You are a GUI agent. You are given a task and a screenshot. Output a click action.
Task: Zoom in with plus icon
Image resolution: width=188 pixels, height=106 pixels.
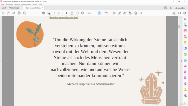83,13
